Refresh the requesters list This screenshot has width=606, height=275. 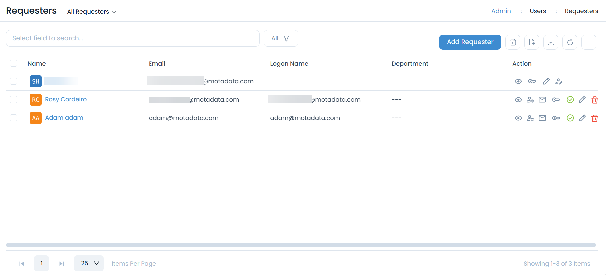(570, 42)
